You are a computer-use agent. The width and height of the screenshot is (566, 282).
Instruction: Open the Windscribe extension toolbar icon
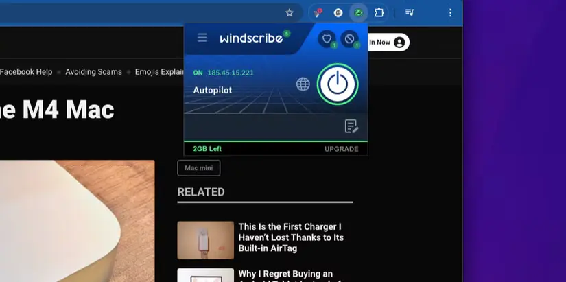tap(358, 13)
